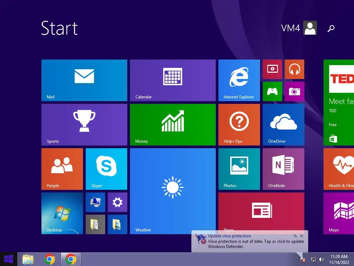Click the Windows Start button in taskbar
This screenshot has width=354, height=266.
(x=8, y=259)
